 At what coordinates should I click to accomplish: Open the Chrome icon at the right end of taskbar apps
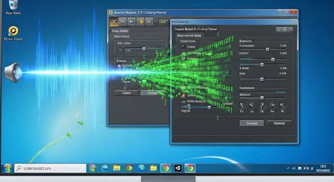(x=190, y=168)
